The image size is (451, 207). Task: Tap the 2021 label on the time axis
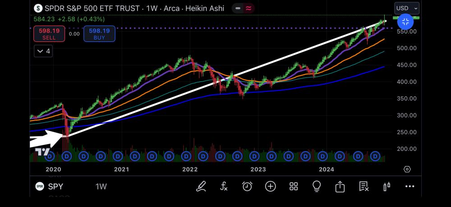pos(121,169)
